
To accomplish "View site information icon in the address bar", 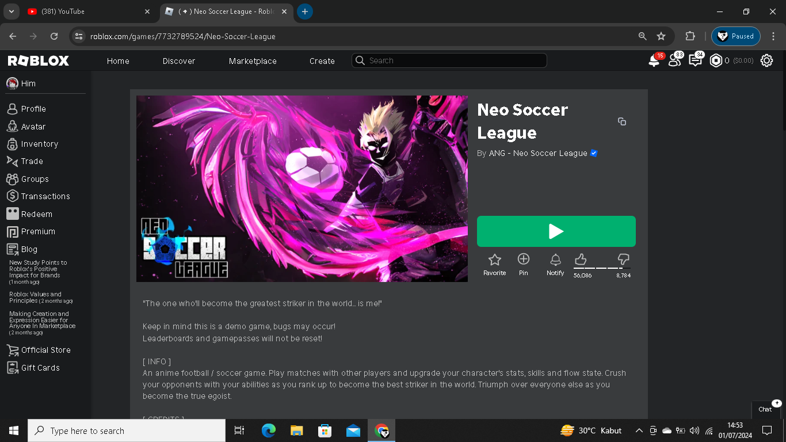I will coord(79,36).
